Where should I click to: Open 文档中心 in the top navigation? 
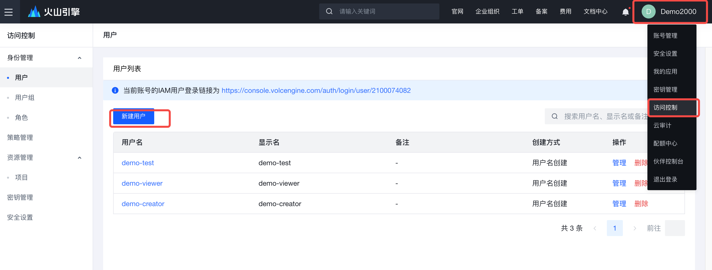point(595,11)
